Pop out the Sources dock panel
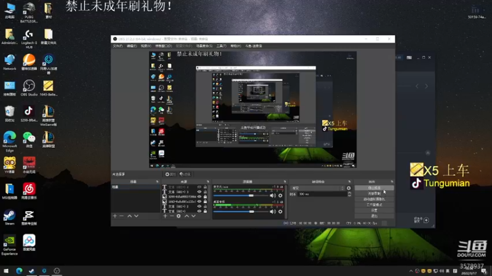The height and width of the screenshot is (276, 492). pos(208,182)
